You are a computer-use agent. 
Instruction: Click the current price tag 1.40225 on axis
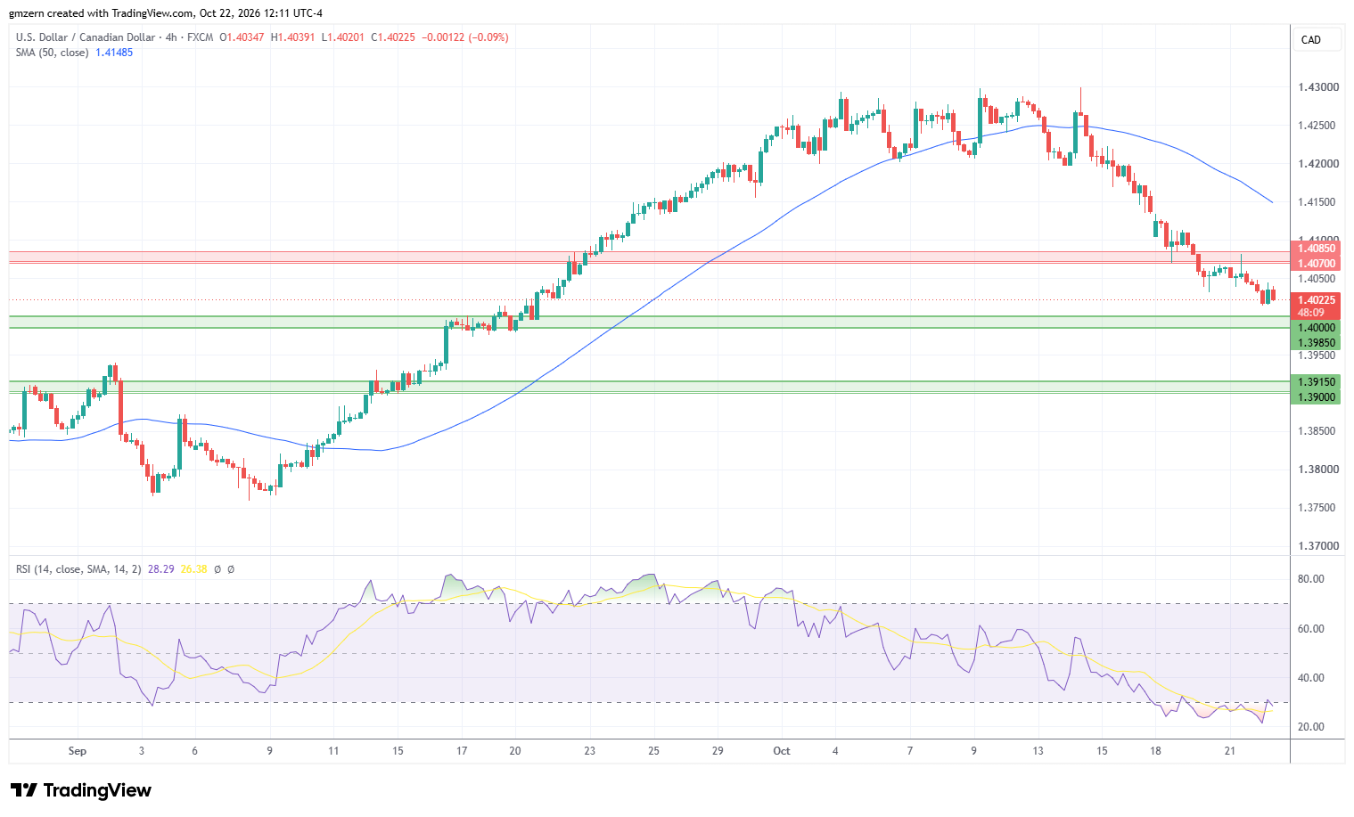(x=1317, y=300)
